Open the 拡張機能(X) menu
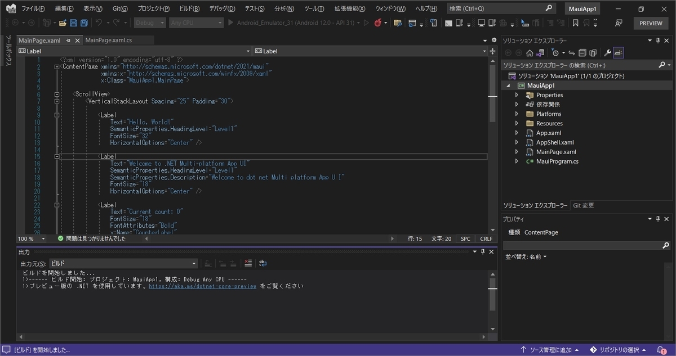The height and width of the screenshot is (356, 676). pos(349,9)
